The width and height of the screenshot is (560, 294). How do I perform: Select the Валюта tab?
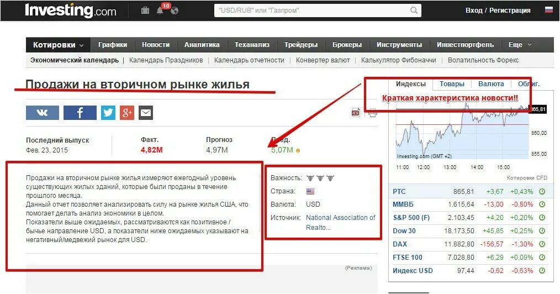[x=491, y=84]
